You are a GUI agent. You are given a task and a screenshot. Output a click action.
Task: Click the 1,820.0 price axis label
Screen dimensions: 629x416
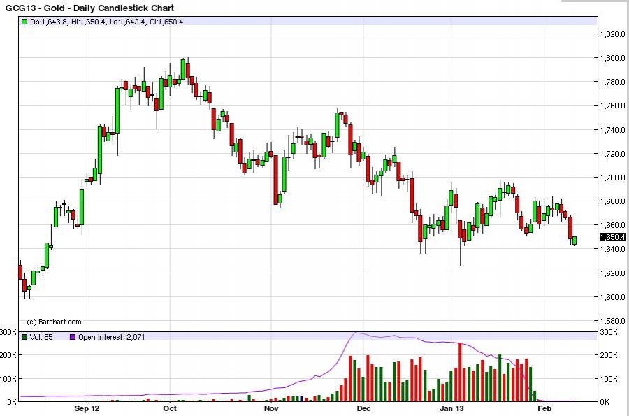[612, 34]
